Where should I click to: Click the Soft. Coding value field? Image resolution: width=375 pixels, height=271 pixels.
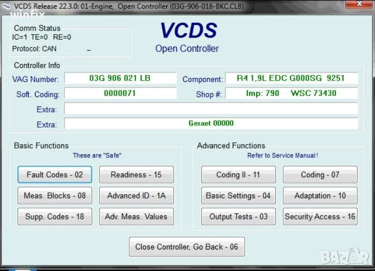tap(120, 93)
